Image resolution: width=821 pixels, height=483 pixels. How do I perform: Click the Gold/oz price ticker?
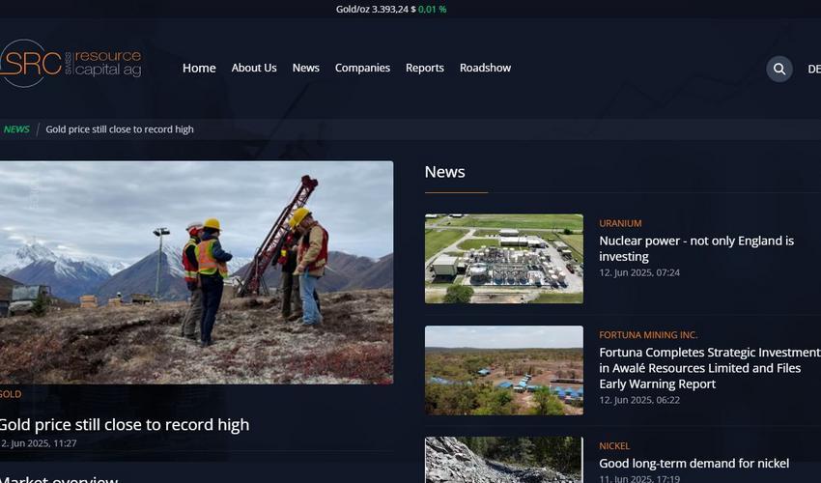390,9
